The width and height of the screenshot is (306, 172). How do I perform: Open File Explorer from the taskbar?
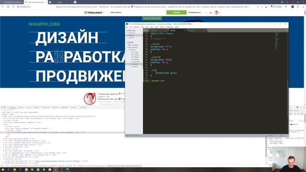click(x=14, y=170)
